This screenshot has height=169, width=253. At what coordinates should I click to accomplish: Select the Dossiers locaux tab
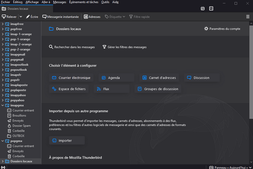pyautogui.click(x=26, y=9)
